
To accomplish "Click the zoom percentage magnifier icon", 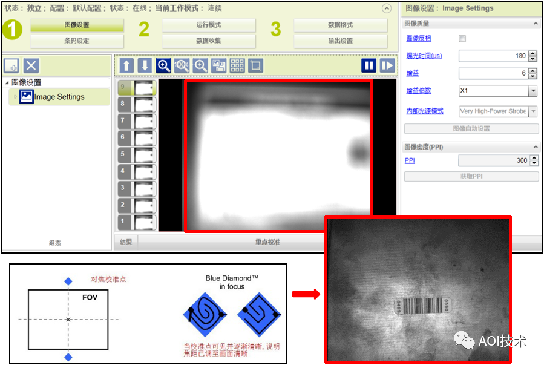I will click(x=182, y=65).
